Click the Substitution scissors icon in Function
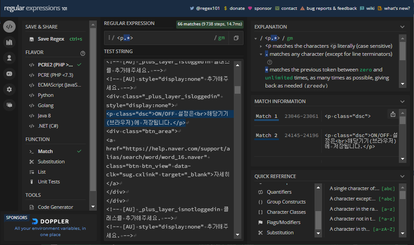The width and height of the screenshot is (414, 245). (32, 162)
